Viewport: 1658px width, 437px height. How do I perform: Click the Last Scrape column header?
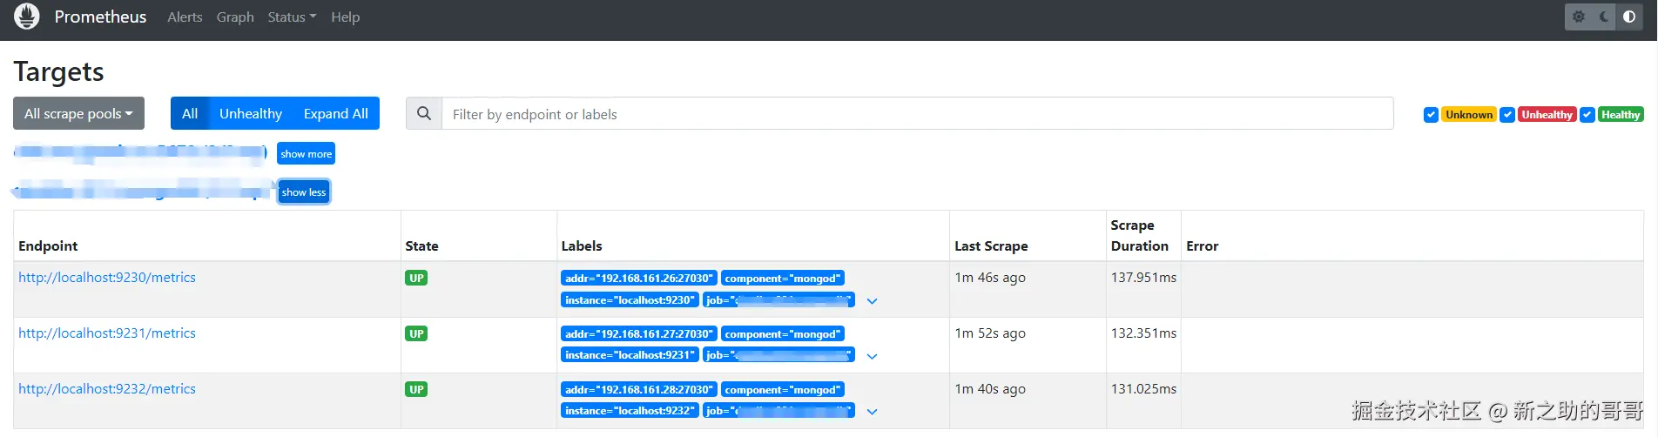click(991, 245)
